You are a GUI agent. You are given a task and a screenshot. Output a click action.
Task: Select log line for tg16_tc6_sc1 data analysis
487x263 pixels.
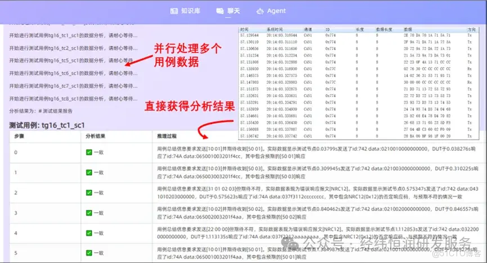click(x=73, y=73)
